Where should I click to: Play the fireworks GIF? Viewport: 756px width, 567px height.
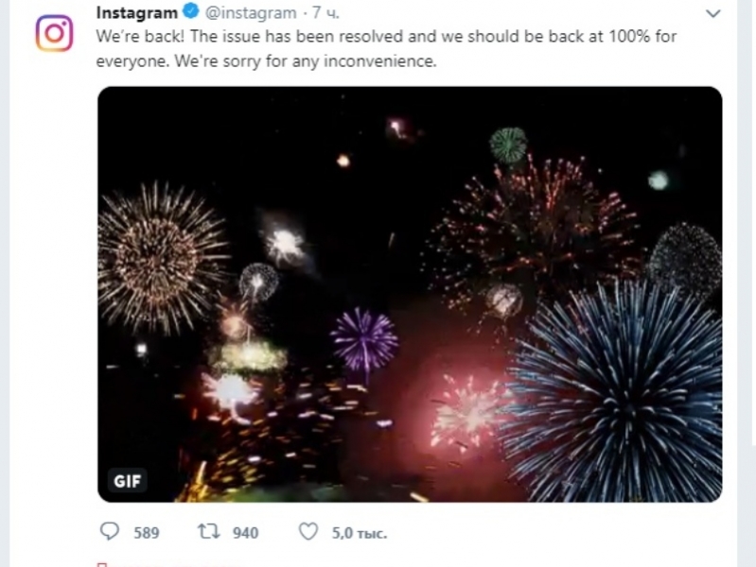click(x=410, y=294)
